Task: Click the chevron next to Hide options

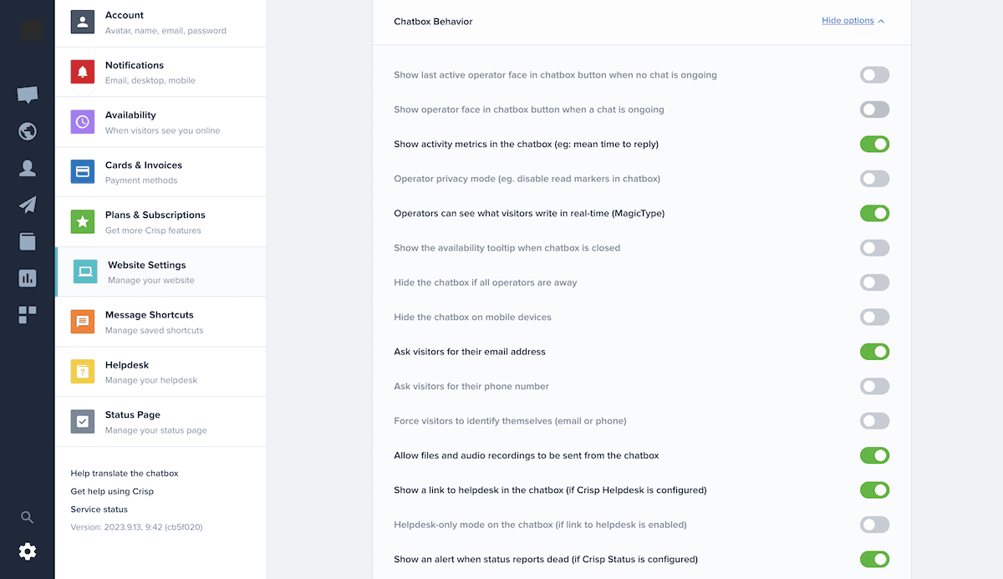Action: point(881,21)
